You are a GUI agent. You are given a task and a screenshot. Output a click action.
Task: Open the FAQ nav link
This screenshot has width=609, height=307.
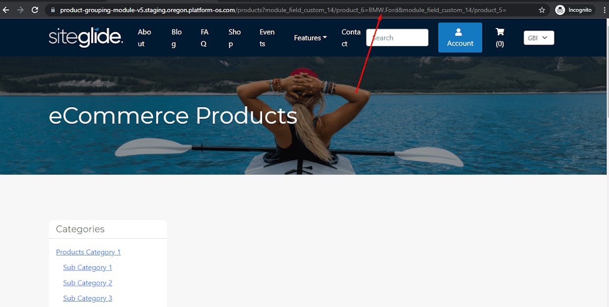click(x=205, y=38)
